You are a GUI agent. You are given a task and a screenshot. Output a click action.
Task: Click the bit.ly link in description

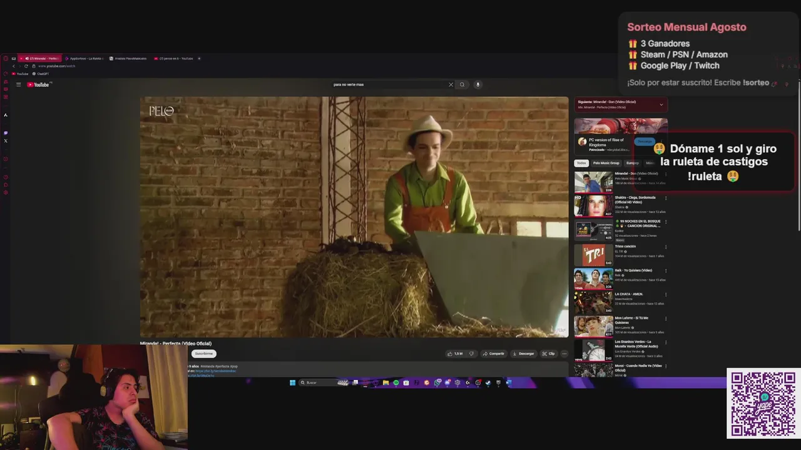click(215, 371)
